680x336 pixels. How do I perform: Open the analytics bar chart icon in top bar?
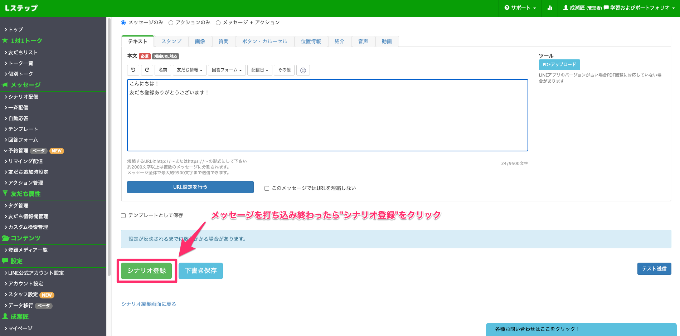tap(550, 8)
